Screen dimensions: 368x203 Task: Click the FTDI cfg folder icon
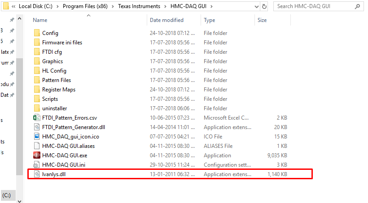37,52
